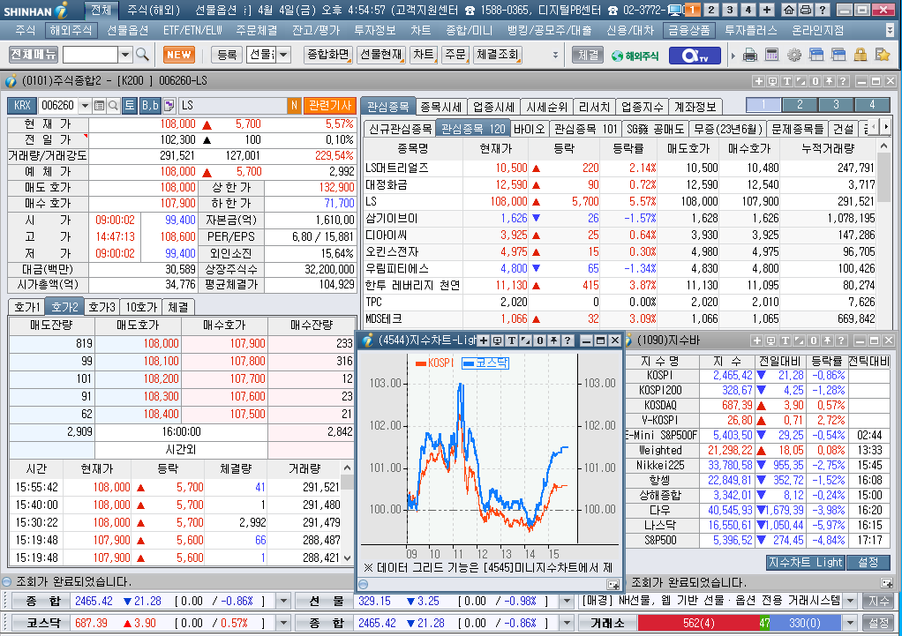This screenshot has height=636, width=902.
Task: Switch to the 종목시세 tab
Action: tap(440, 107)
